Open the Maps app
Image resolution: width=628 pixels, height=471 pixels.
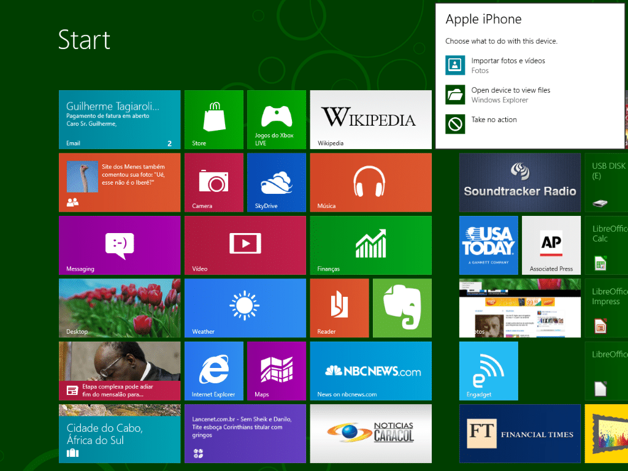coord(276,370)
